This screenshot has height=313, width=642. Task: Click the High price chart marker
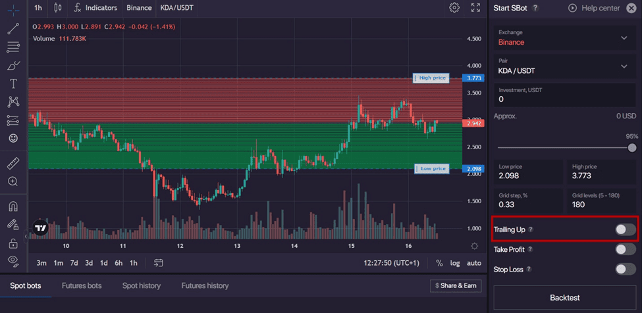pos(431,78)
